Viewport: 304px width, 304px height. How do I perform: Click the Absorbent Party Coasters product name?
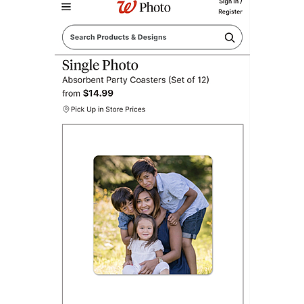point(114,80)
